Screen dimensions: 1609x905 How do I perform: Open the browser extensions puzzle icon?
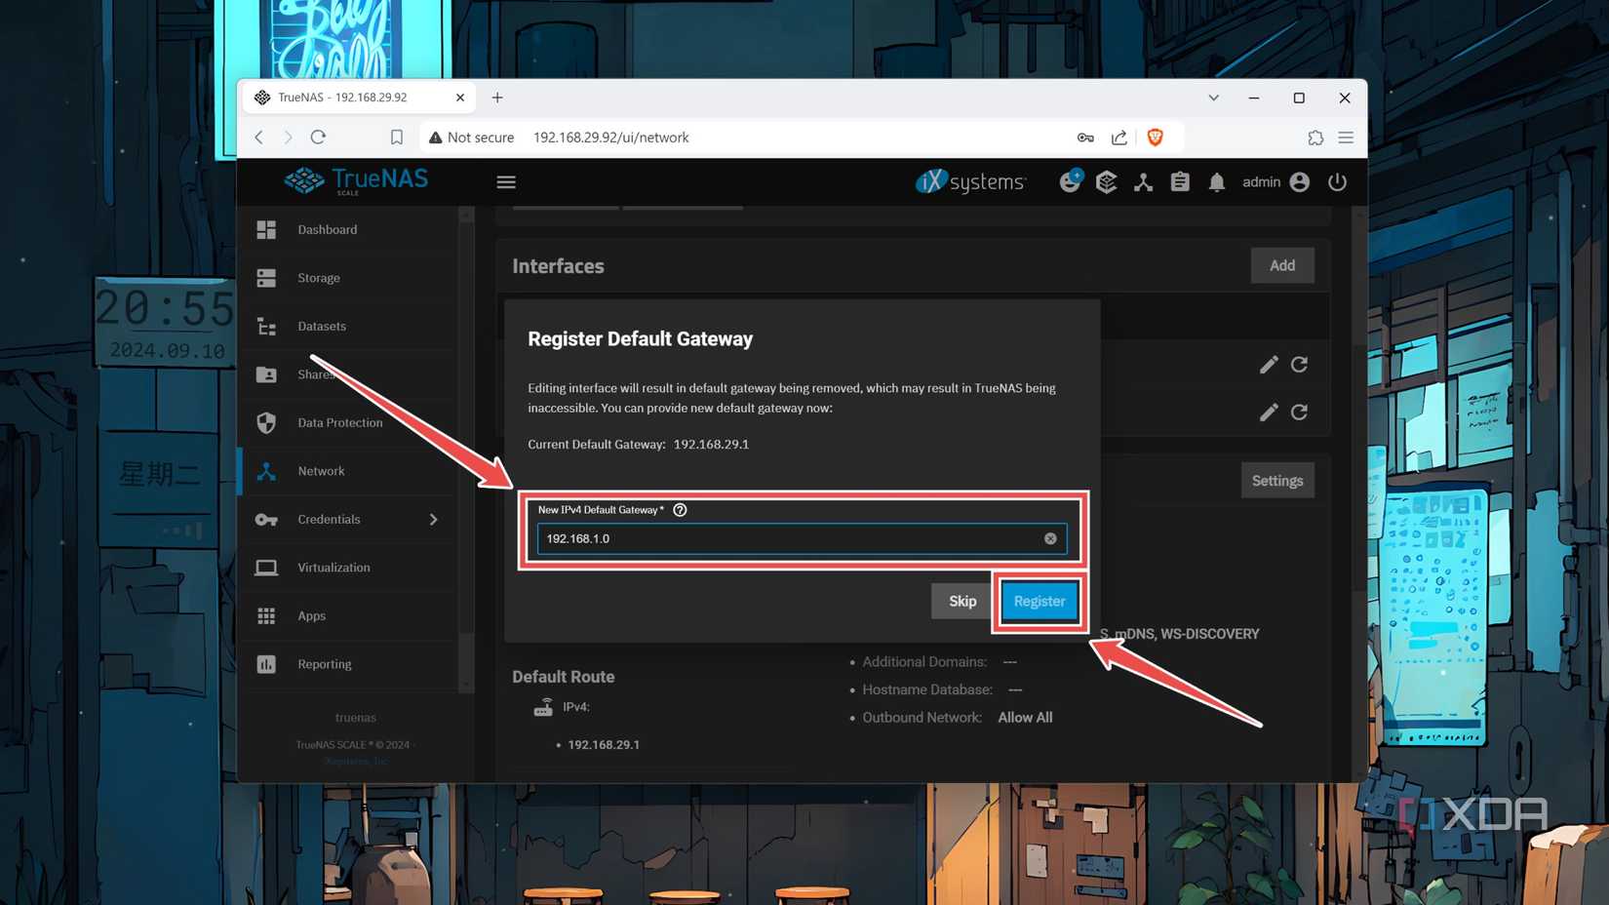tap(1315, 138)
